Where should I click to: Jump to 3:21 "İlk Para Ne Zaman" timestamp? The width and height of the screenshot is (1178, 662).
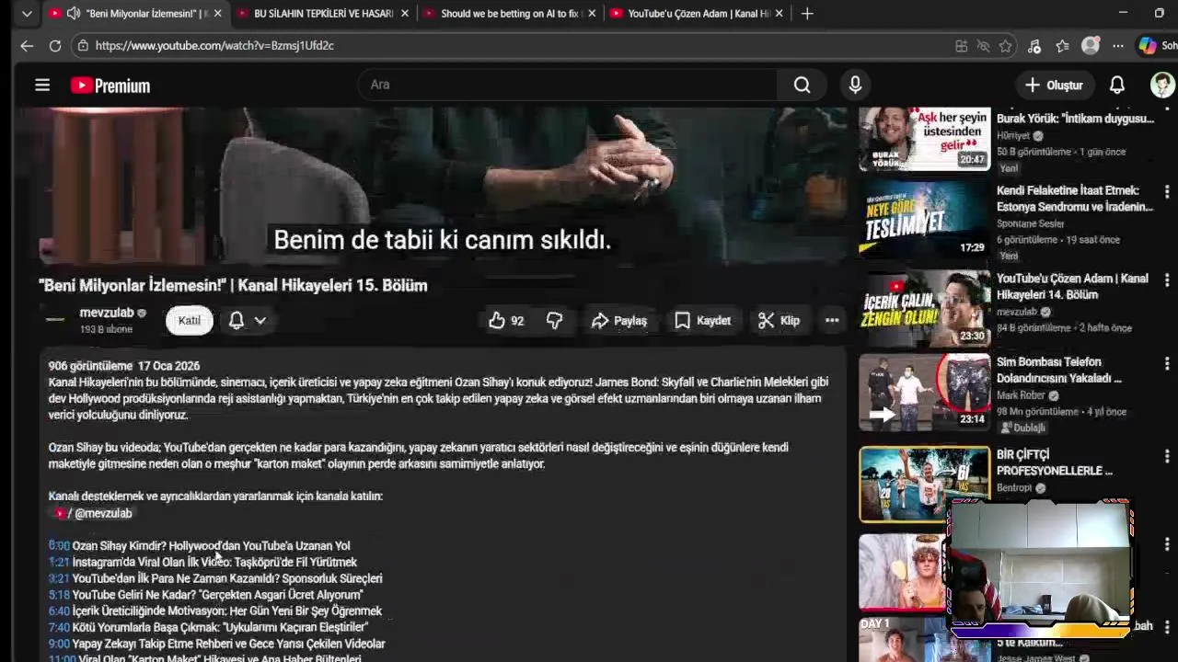[59, 578]
